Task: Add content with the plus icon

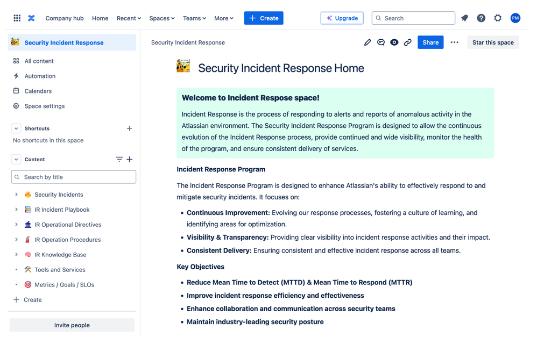Action: pyautogui.click(x=130, y=160)
